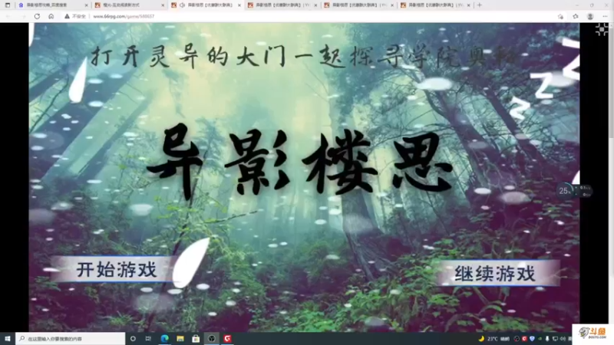Close the Baidu search tab

pyautogui.click(x=87, y=5)
